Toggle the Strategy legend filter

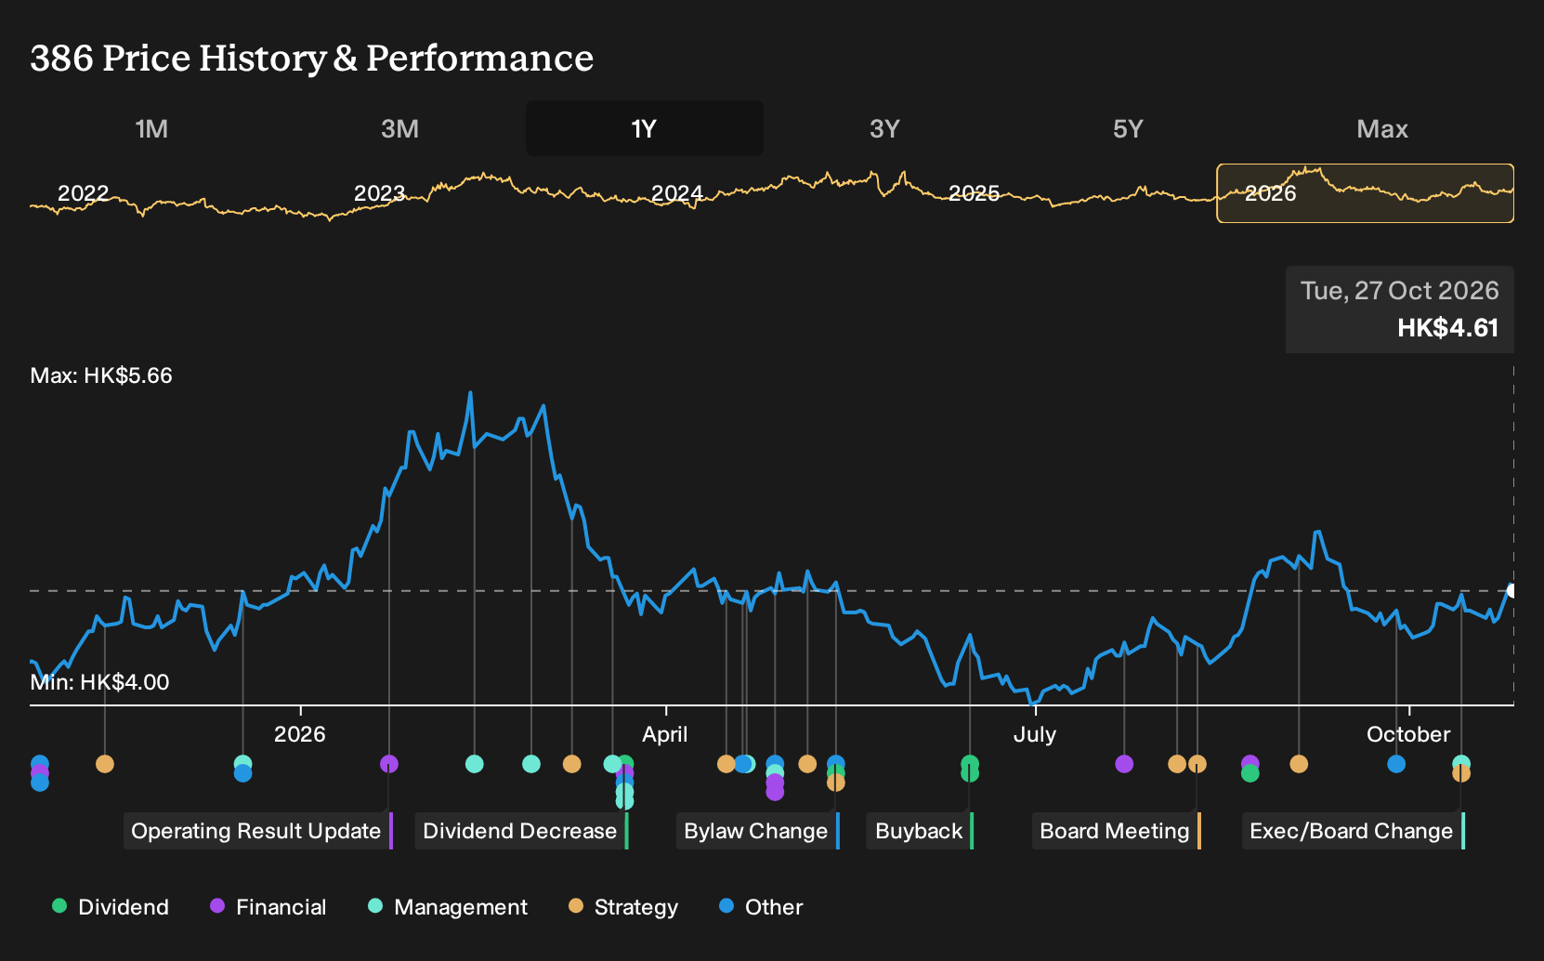coord(623,907)
